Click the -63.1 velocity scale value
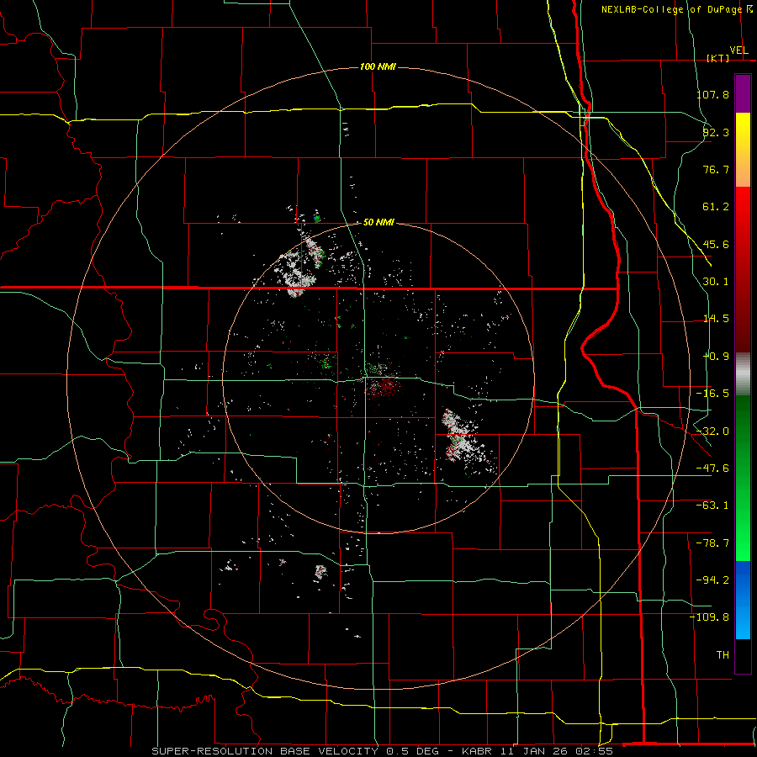This screenshot has height=757, width=757. (712, 506)
